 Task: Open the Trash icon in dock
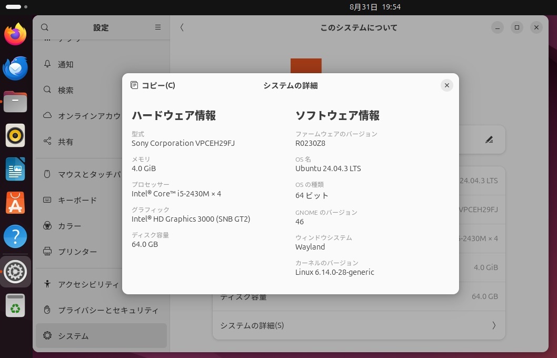(15, 305)
